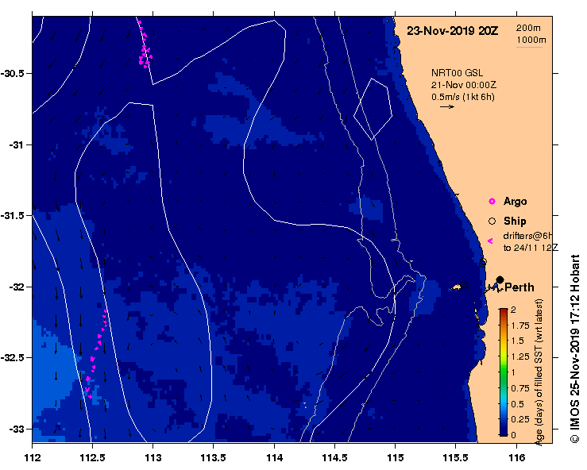
Task: Click the longitude label 112
Action: (x=33, y=457)
